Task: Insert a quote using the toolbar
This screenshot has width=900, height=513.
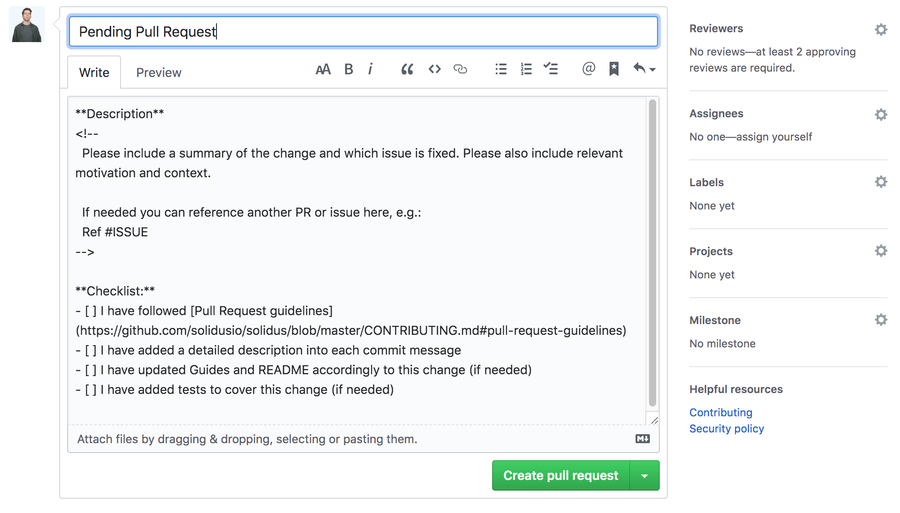Action: click(x=407, y=69)
